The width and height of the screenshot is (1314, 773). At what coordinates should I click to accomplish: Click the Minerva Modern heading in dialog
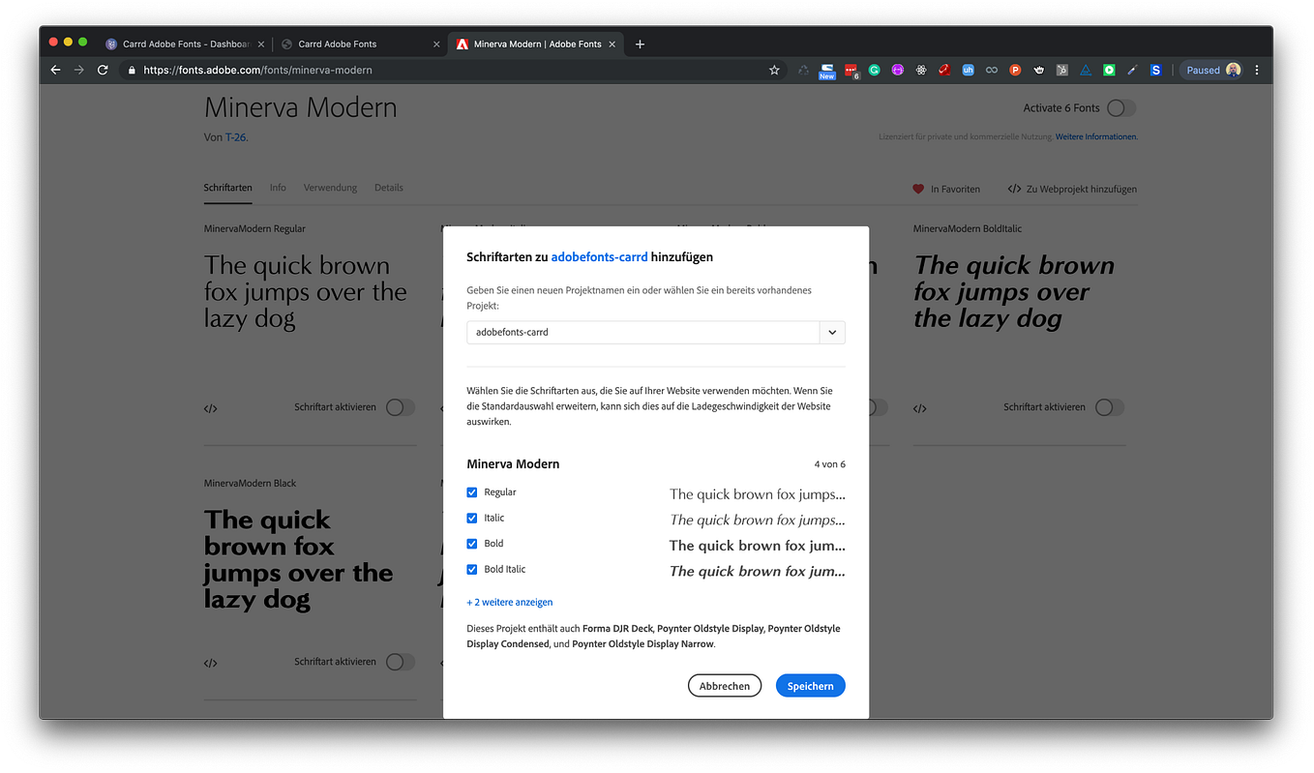pyautogui.click(x=513, y=463)
